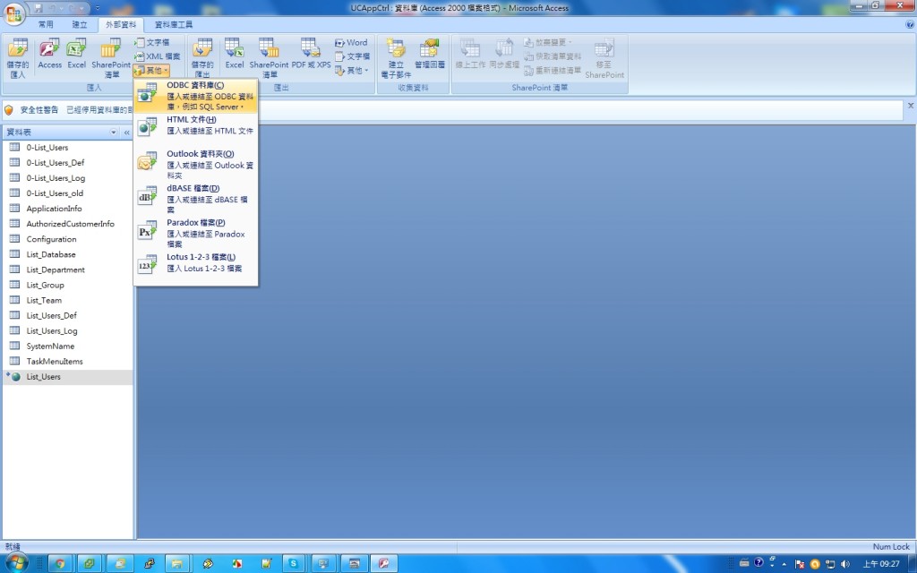Export to SharePoint list icon

point(269,58)
